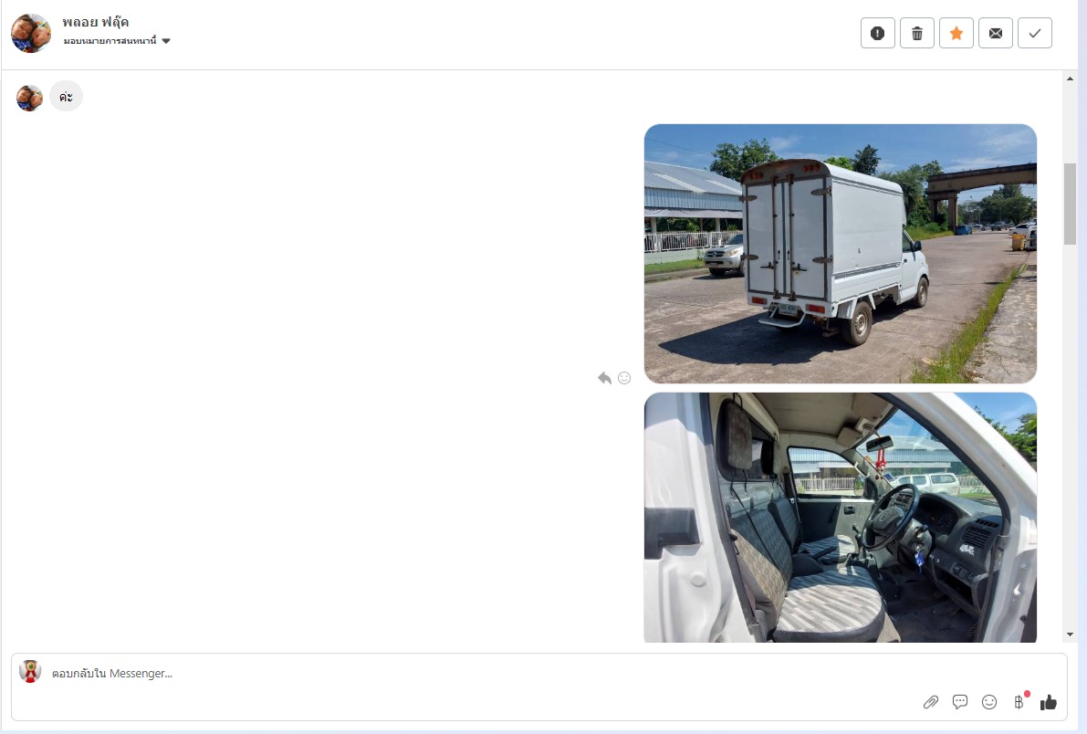The width and height of the screenshot is (1087, 734).
Task: Open the assign conversation dropdown arrow
Action: pyautogui.click(x=166, y=41)
